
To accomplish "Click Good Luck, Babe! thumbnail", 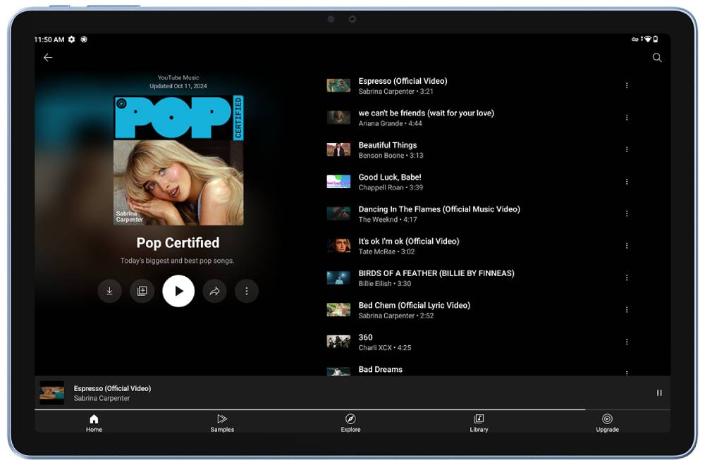I will pos(338,182).
